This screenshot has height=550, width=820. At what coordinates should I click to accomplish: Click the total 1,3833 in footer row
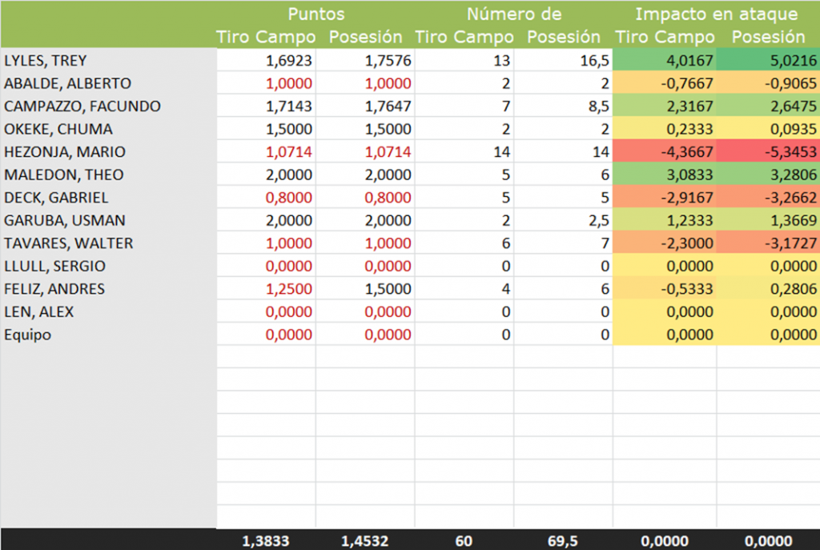coord(267,541)
